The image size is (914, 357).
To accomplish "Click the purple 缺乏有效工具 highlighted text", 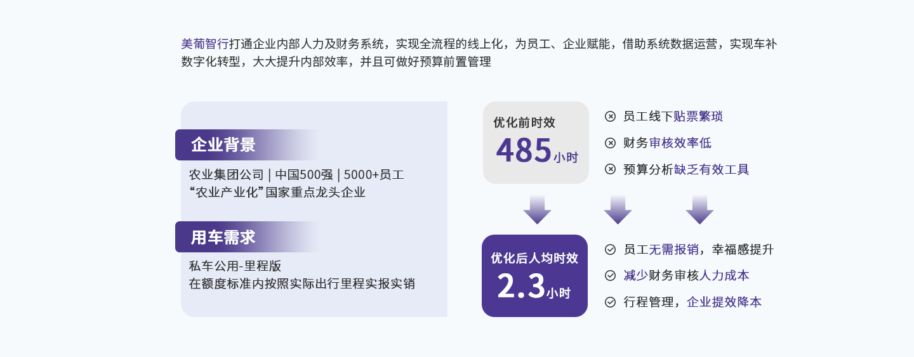I will pyautogui.click(x=712, y=169).
